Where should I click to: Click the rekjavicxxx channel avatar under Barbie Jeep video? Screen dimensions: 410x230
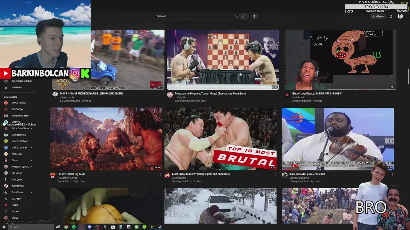[55, 95]
